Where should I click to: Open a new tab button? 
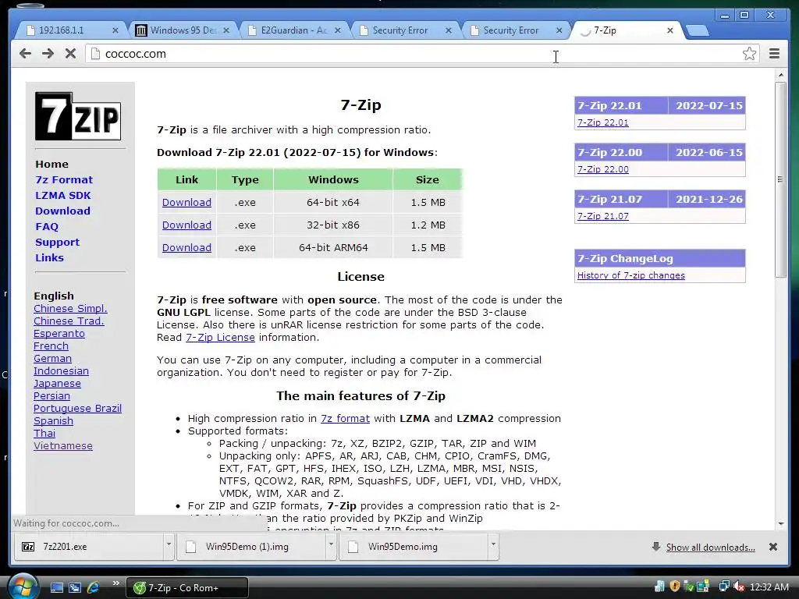[x=697, y=31]
